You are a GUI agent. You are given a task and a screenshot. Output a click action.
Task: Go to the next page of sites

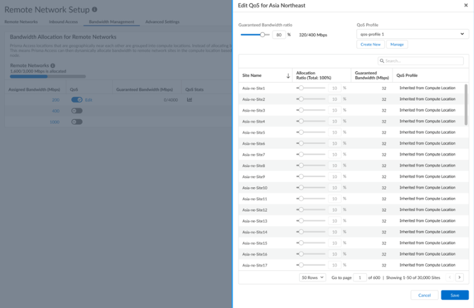click(459, 277)
